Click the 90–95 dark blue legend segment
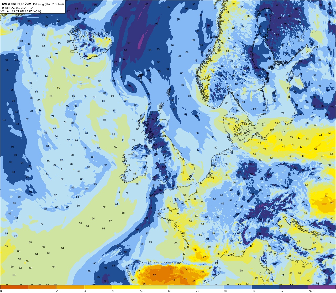336x293 pixels. click(x=266, y=287)
